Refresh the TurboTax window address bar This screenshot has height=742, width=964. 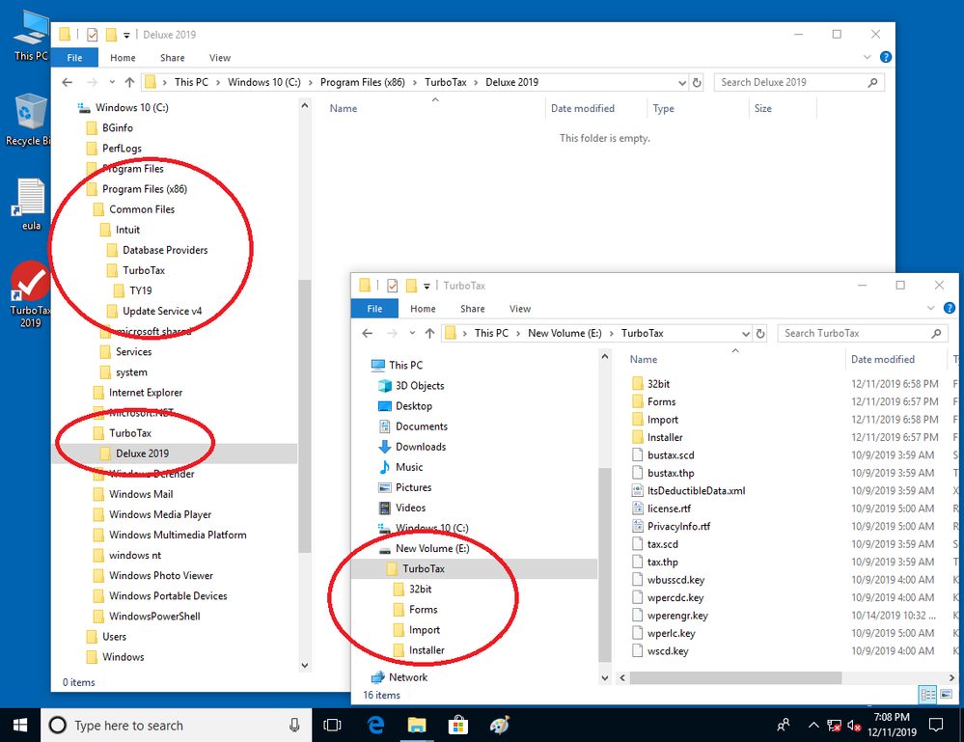[760, 333]
